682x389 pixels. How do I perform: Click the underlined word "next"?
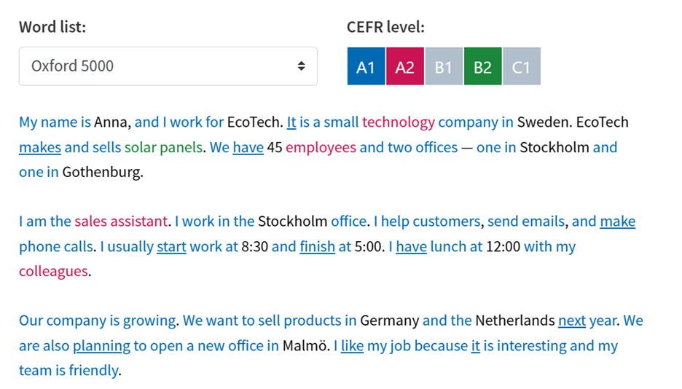click(x=572, y=321)
